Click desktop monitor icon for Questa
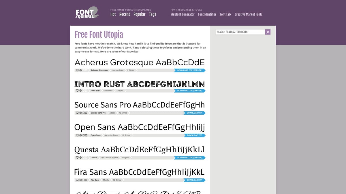 77,158
